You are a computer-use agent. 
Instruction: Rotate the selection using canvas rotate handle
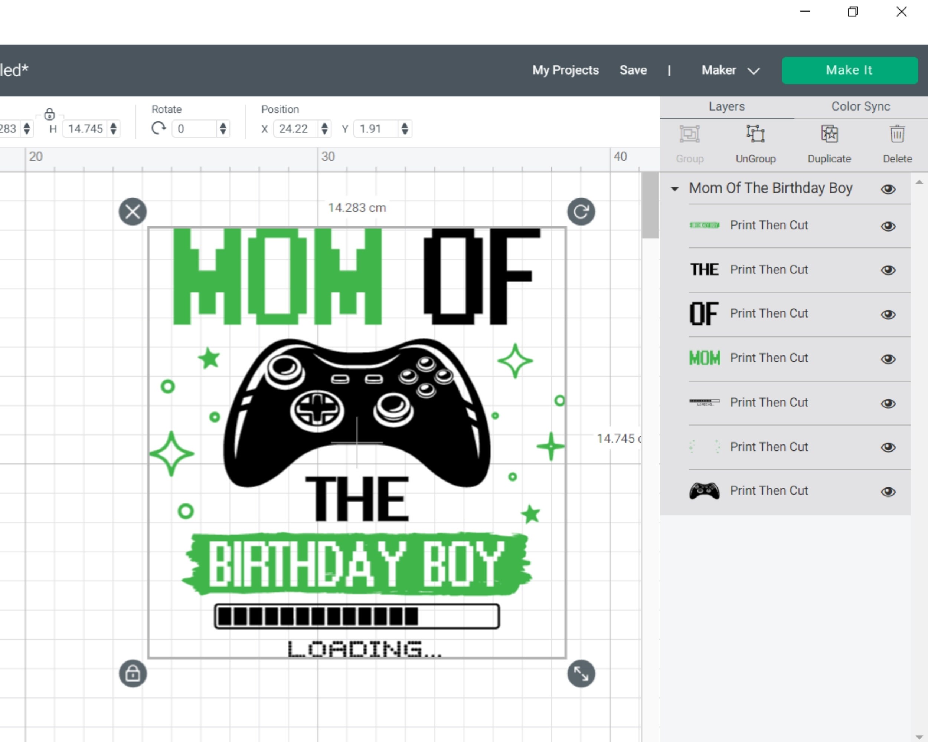(x=581, y=211)
